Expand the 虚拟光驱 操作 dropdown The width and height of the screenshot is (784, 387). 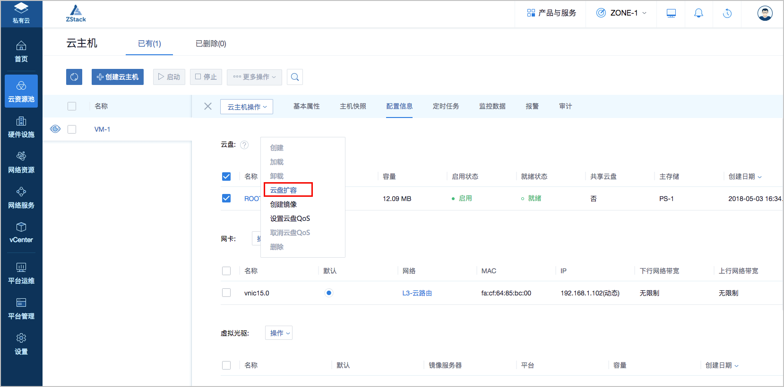coord(279,333)
